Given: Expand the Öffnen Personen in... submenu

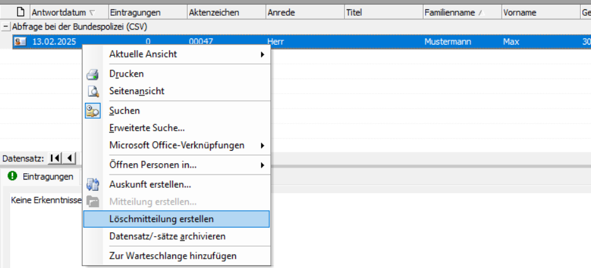Looking at the screenshot, I should 262,165.
